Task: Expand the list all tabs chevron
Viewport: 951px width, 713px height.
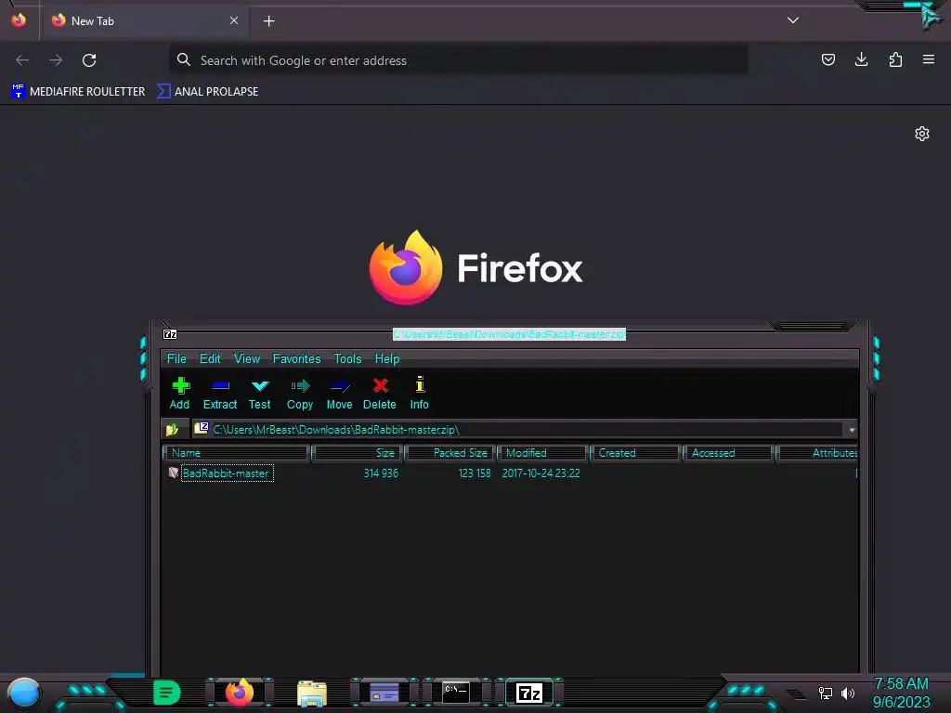Action: 793,20
